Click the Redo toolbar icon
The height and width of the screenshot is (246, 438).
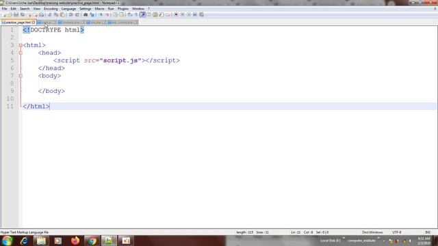coord(77,14)
